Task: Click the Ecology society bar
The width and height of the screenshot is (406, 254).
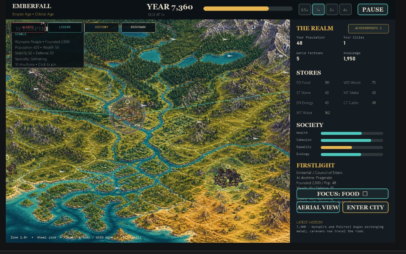Action: [x=352, y=154]
